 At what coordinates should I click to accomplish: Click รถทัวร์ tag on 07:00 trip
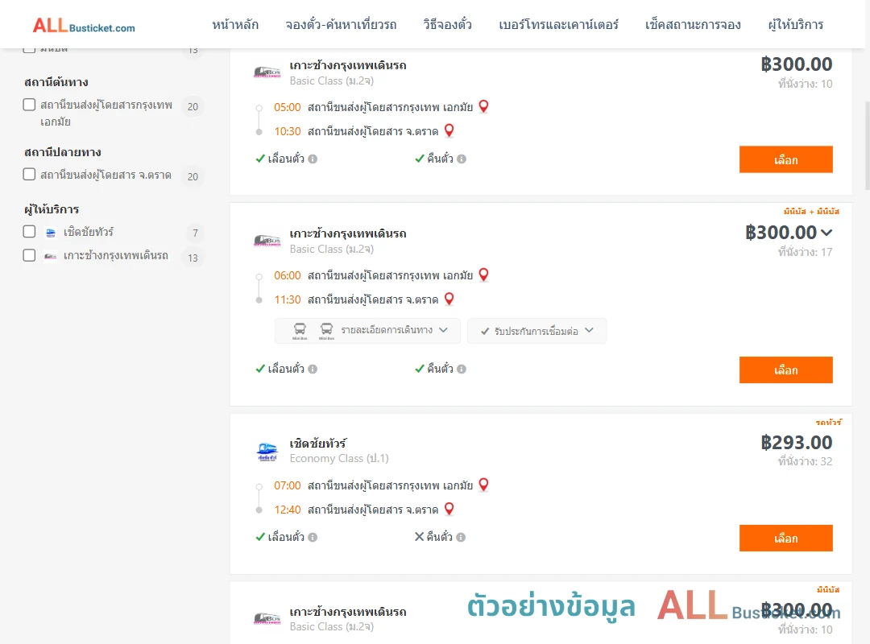[828, 423]
